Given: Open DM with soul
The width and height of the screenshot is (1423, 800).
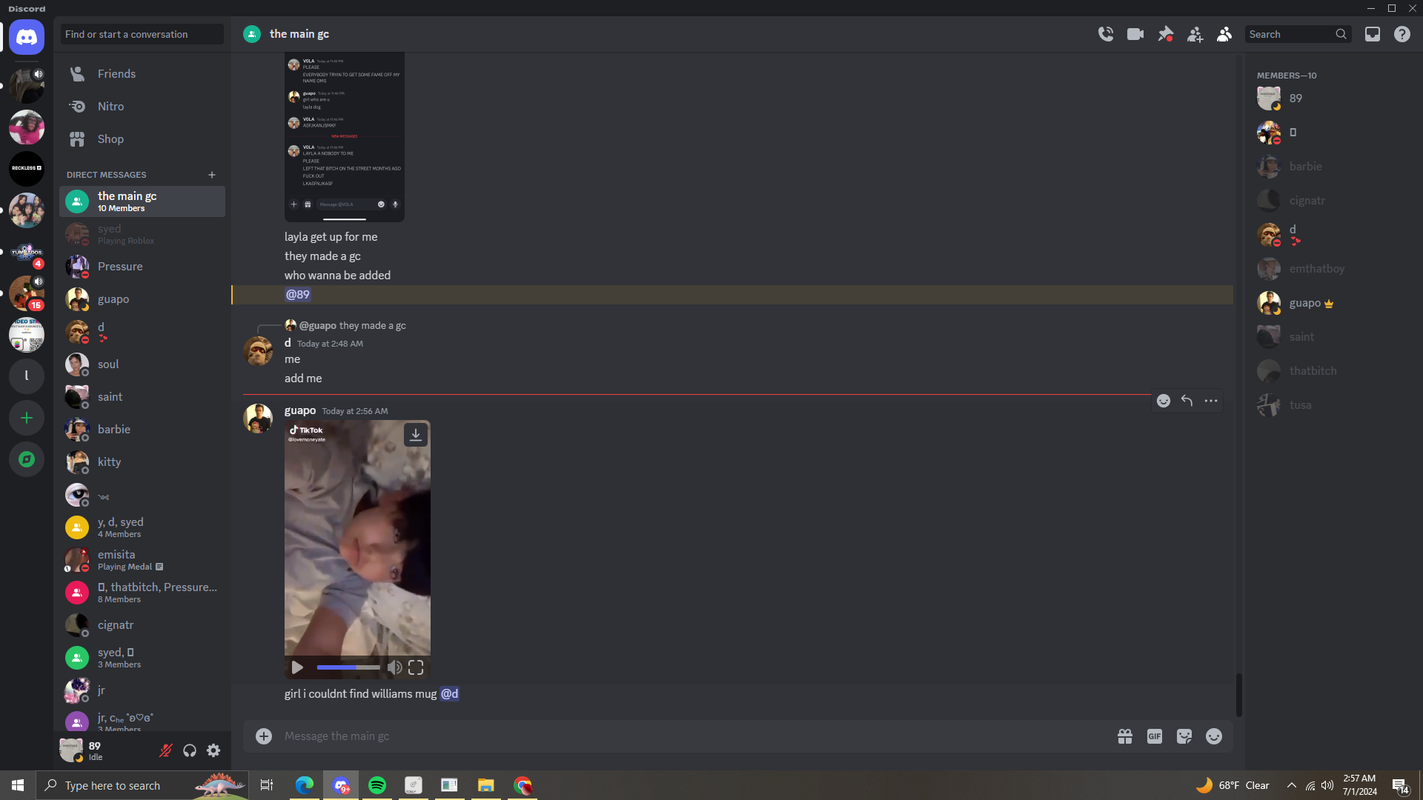Looking at the screenshot, I should (x=142, y=364).
